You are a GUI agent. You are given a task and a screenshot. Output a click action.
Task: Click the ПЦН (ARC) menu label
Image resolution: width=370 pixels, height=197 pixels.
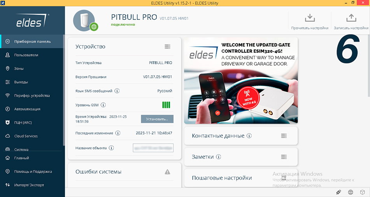tap(23, 122)
